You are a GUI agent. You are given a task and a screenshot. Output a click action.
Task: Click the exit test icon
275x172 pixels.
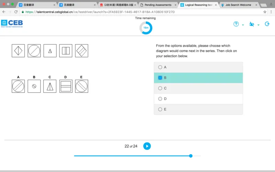(267, 24)
